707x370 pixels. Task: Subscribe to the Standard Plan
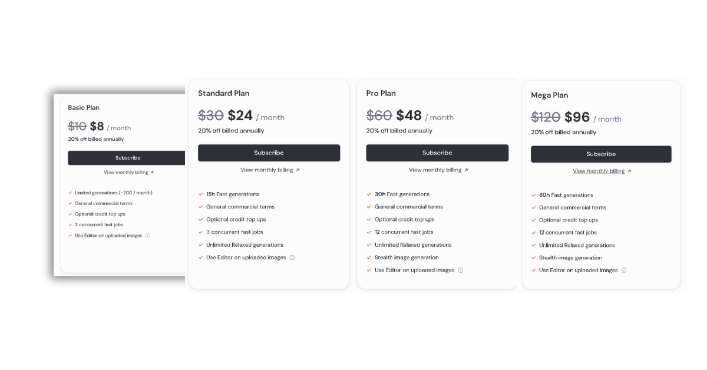[269, 153]
